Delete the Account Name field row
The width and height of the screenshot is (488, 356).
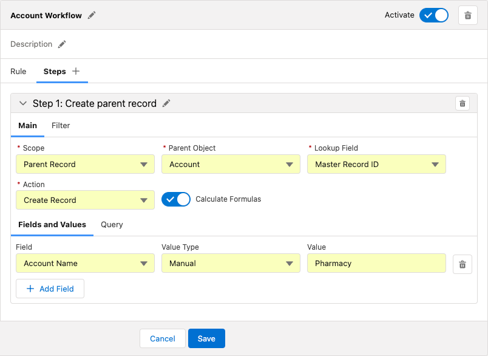click(462, 264)
